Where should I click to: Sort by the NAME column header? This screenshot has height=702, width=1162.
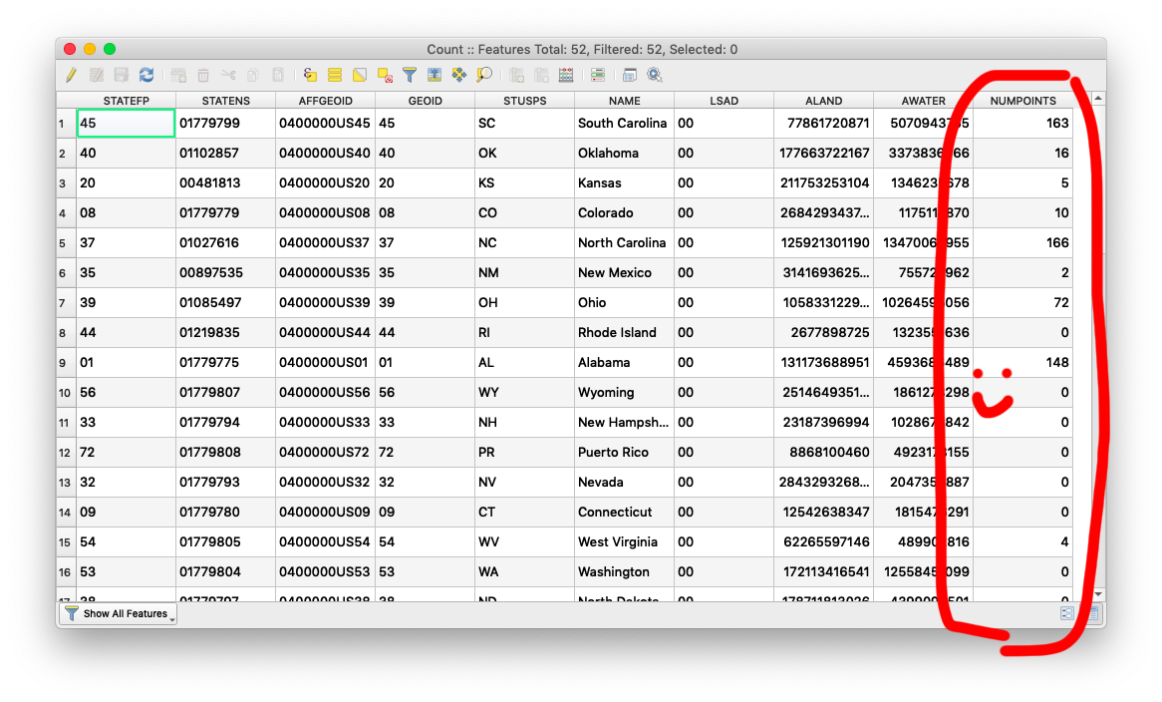coord(625,100)
